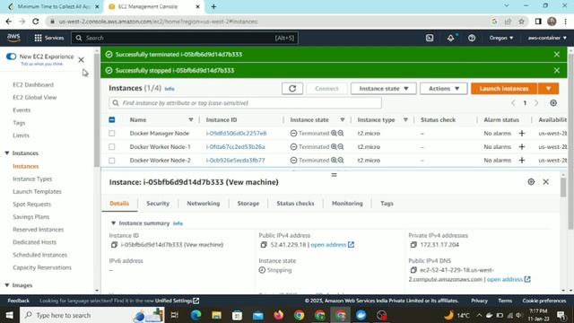Sort by the Instance state column arrow

click(x=343, y=119)
